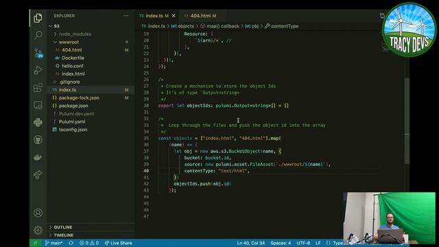Expand the node_modules folder
Viewport: 439px width, 247px height.
75,34
